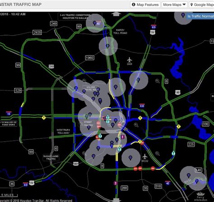
Task: Click the yellow diamond above the 330 shield
Action: (178, 127)
